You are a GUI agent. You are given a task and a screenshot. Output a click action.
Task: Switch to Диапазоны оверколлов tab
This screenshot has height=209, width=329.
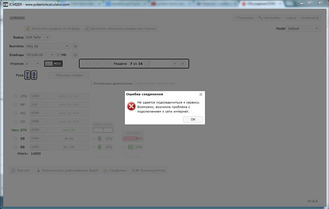[x=155, y=83]
